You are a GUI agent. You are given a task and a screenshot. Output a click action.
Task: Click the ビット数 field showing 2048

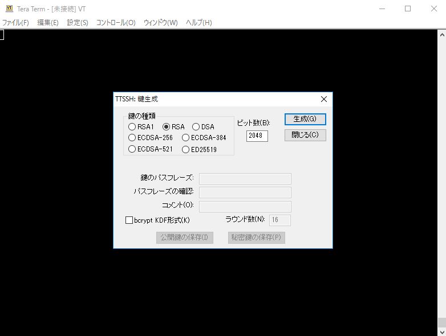(x=257, y=136)
